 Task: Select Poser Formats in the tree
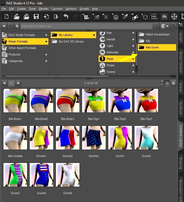25,41
